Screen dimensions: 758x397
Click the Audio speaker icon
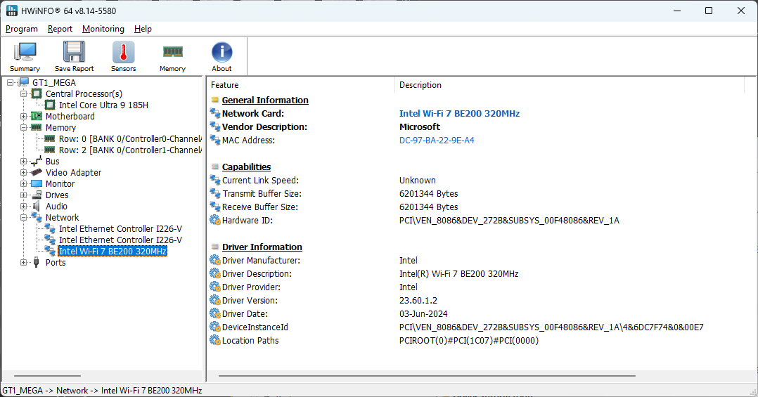coord(37,206)
